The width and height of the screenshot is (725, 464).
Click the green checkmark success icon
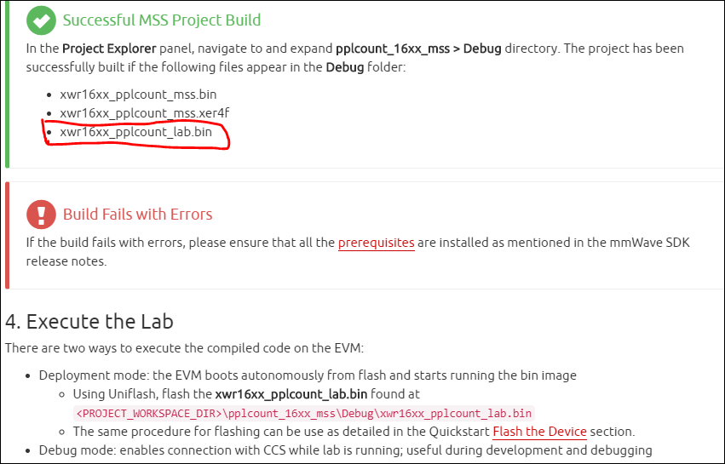coord(41,20)
